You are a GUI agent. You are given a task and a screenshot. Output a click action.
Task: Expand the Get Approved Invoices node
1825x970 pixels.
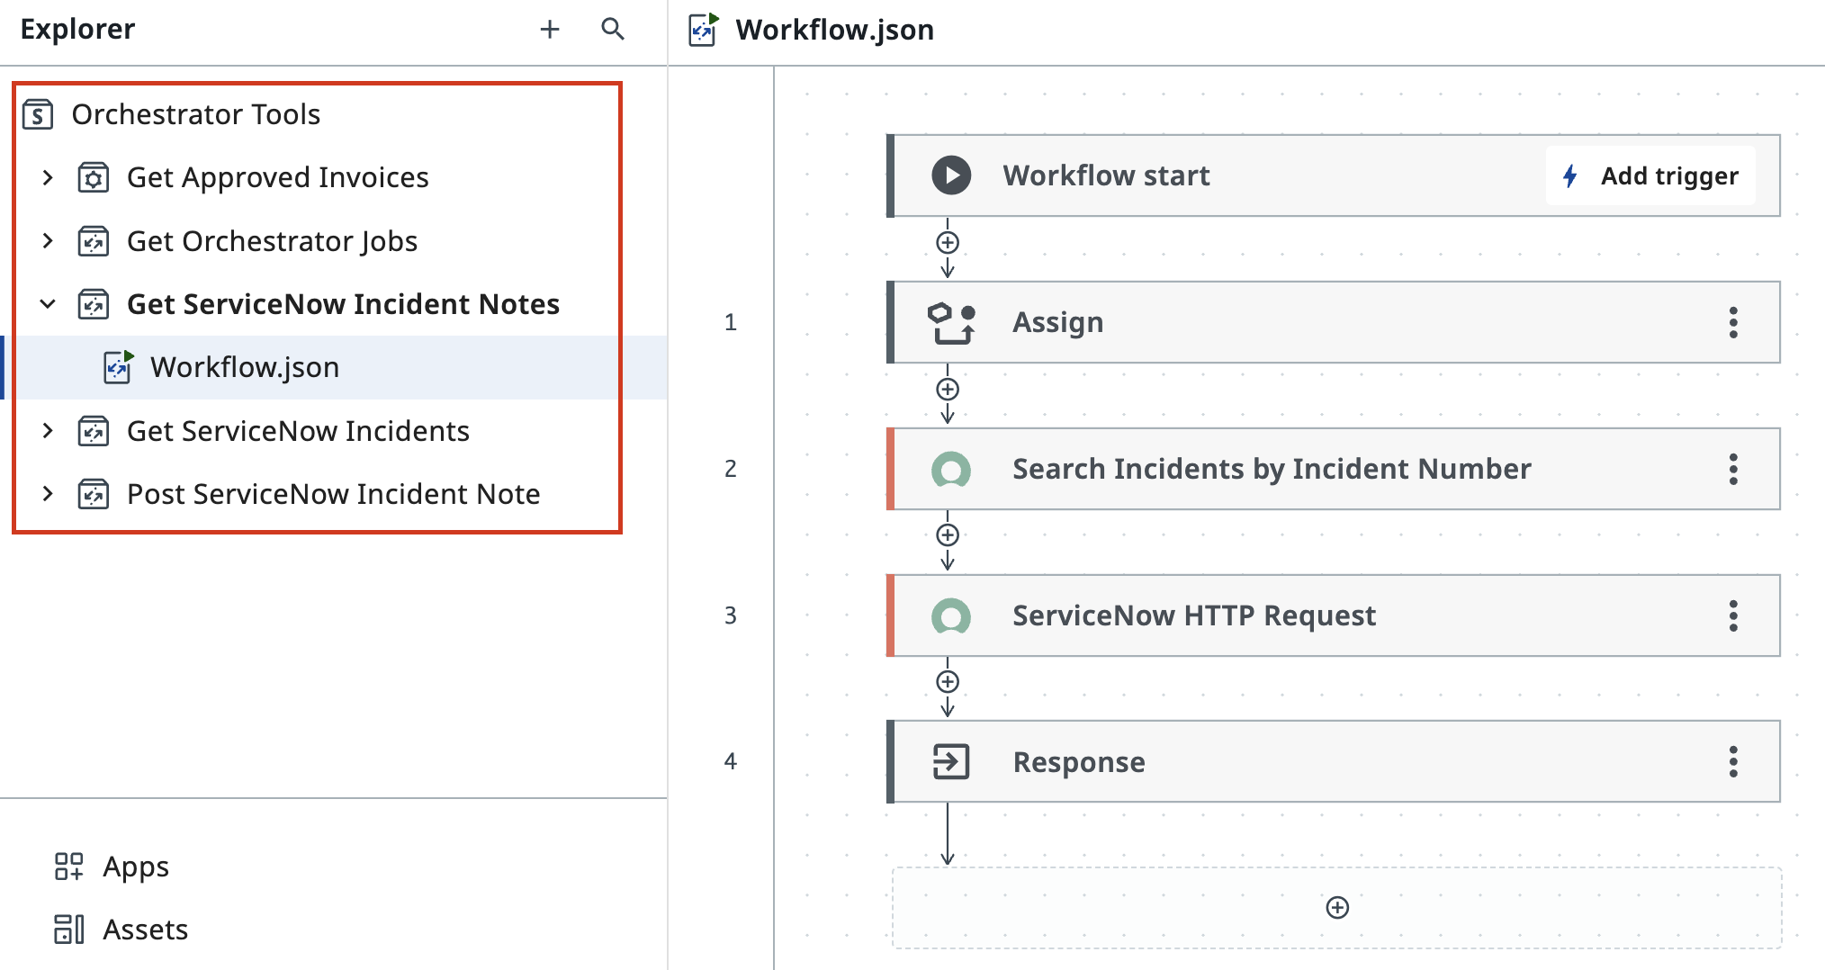point(48,177)
